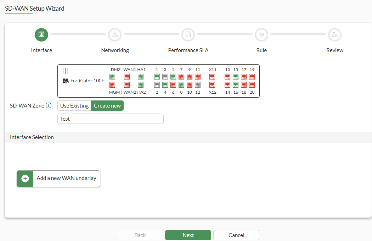
Task: Click the Interface step icon
Action: coord(41,35)
